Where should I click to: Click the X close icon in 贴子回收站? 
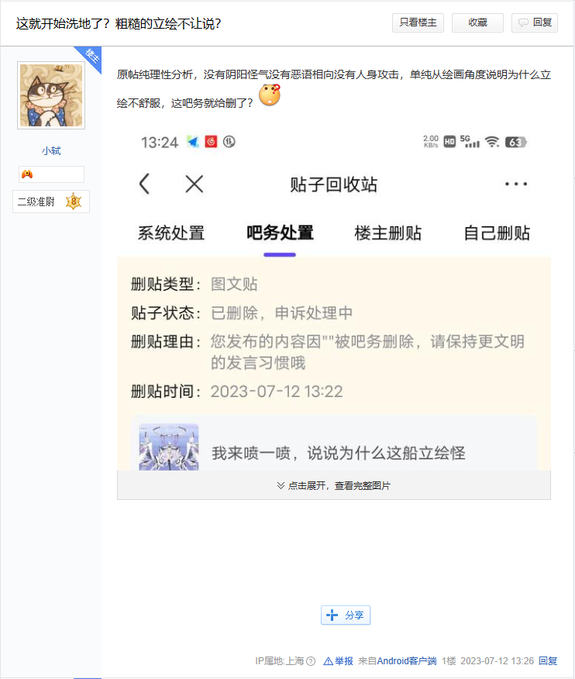(195, 184)
